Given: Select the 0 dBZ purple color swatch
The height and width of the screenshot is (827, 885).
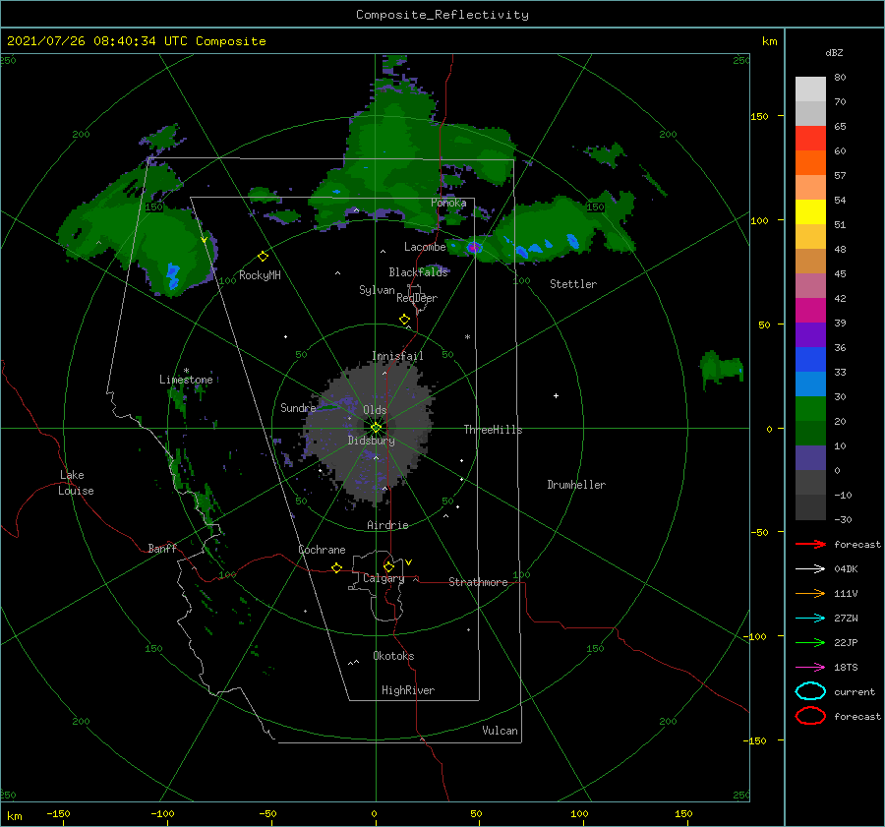Looking at the screenshot, I should pos(810,458).
